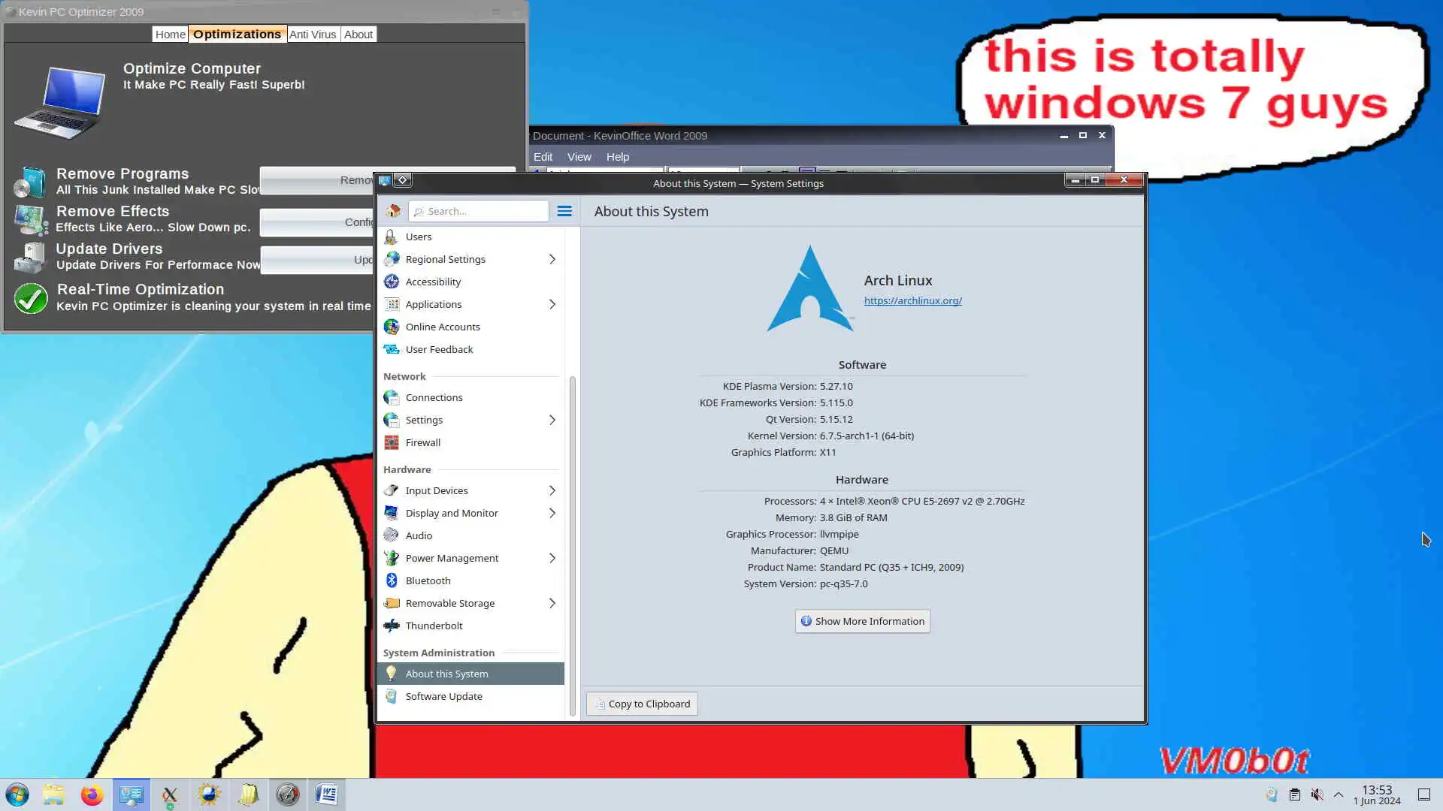
Task: Click the System Settings home icon
Action: coord(393,211)
